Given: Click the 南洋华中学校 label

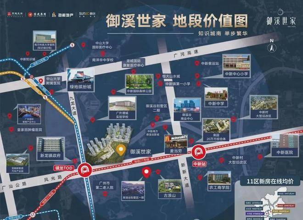Looking at the screenshot, I should 103,60.
